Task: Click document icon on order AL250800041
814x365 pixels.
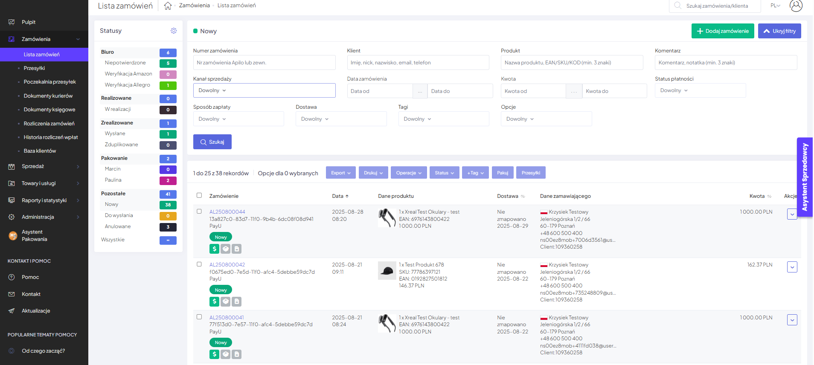Action: pos(237,354)
